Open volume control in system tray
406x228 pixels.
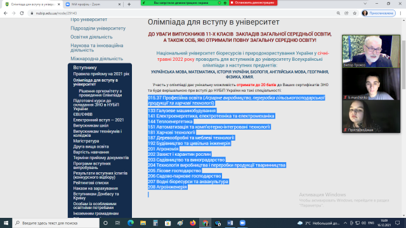(x=363, y=223)
